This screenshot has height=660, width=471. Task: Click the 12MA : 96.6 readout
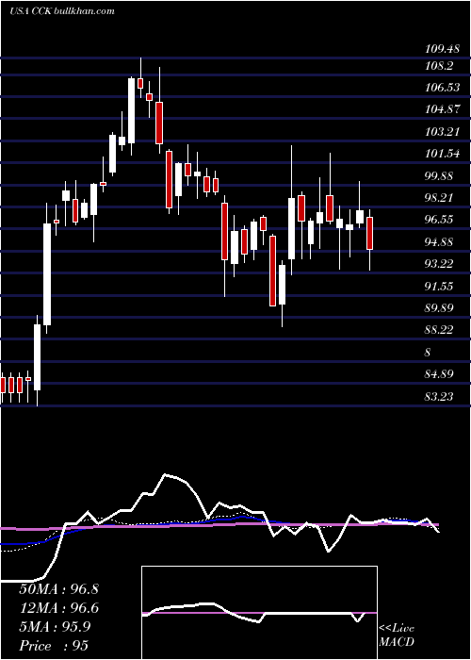(x=58, y=608)
